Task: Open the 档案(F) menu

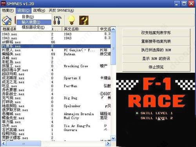Action: pyautogui.click(x=8, y=11)
